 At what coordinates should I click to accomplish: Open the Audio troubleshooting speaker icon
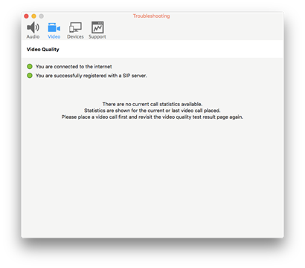pyautogui.click(x=33, y=27)
